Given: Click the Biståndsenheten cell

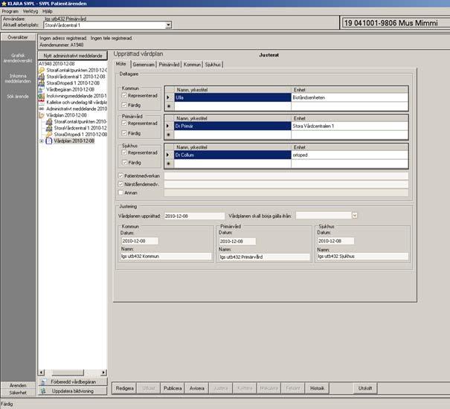Looking at the screenshot, I should click(x=350, y=97).
